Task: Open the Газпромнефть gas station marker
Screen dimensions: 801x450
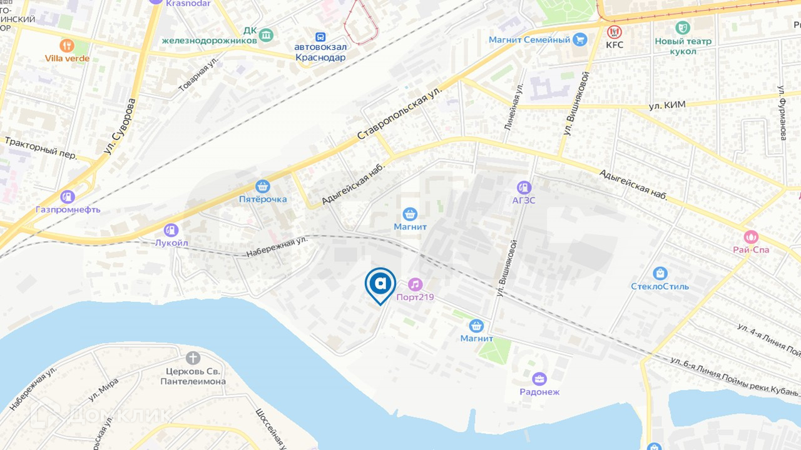Action: click(68, 197)
